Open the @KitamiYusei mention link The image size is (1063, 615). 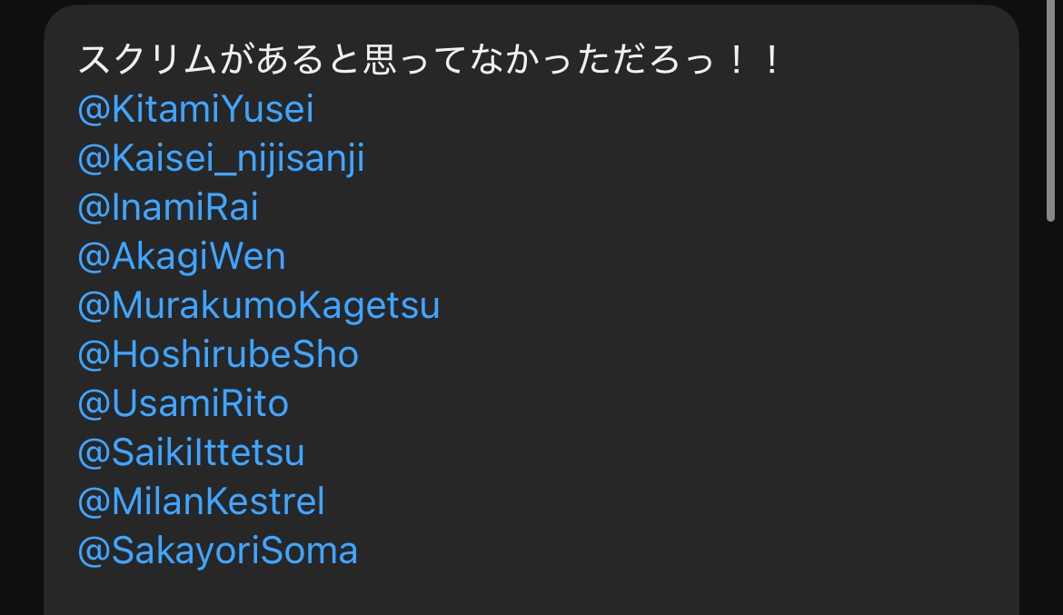coord(196,109)
